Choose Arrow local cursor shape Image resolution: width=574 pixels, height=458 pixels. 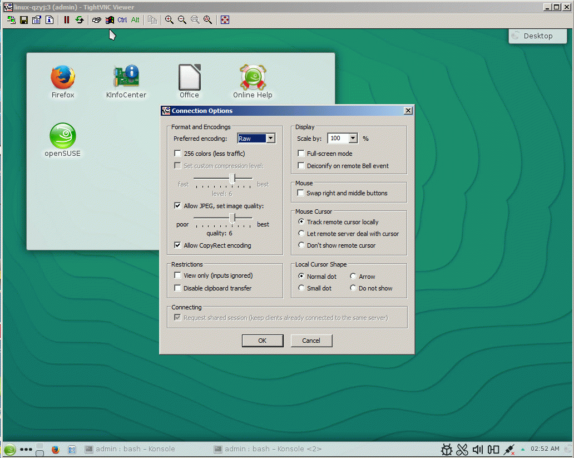353,276
